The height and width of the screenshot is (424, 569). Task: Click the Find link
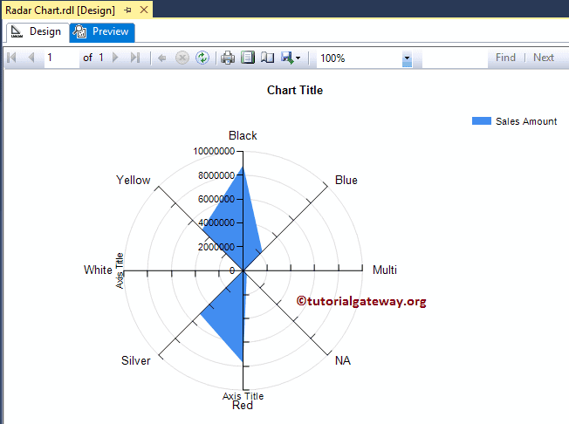pos(505,58)
